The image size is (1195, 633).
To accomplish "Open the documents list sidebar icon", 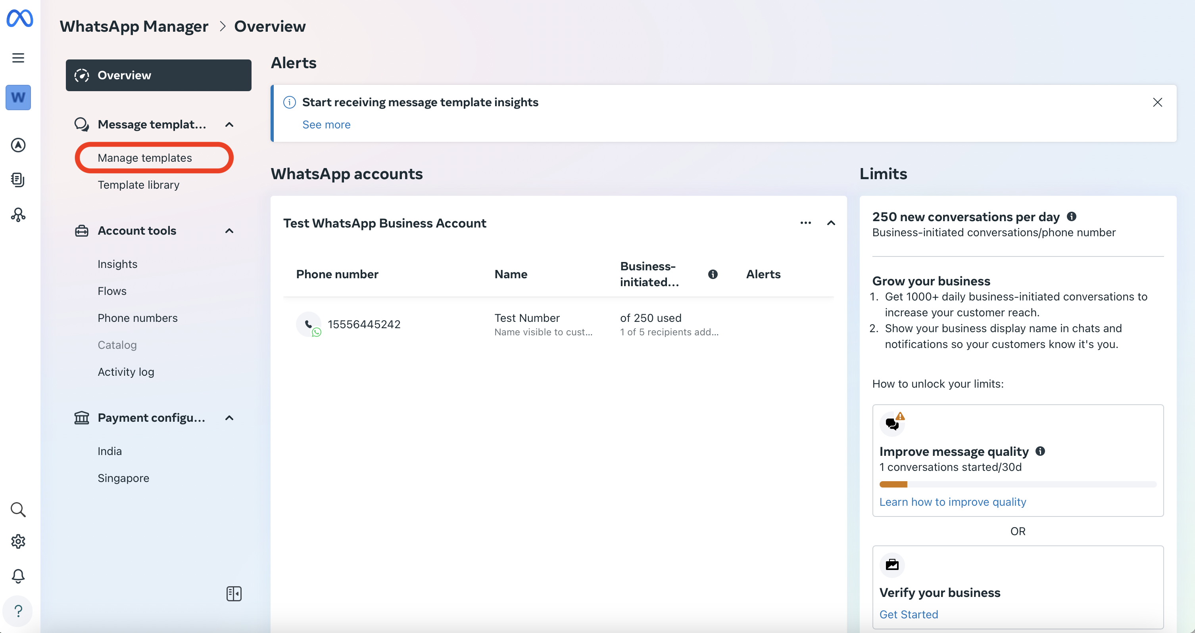I will [x=18, y=180].
